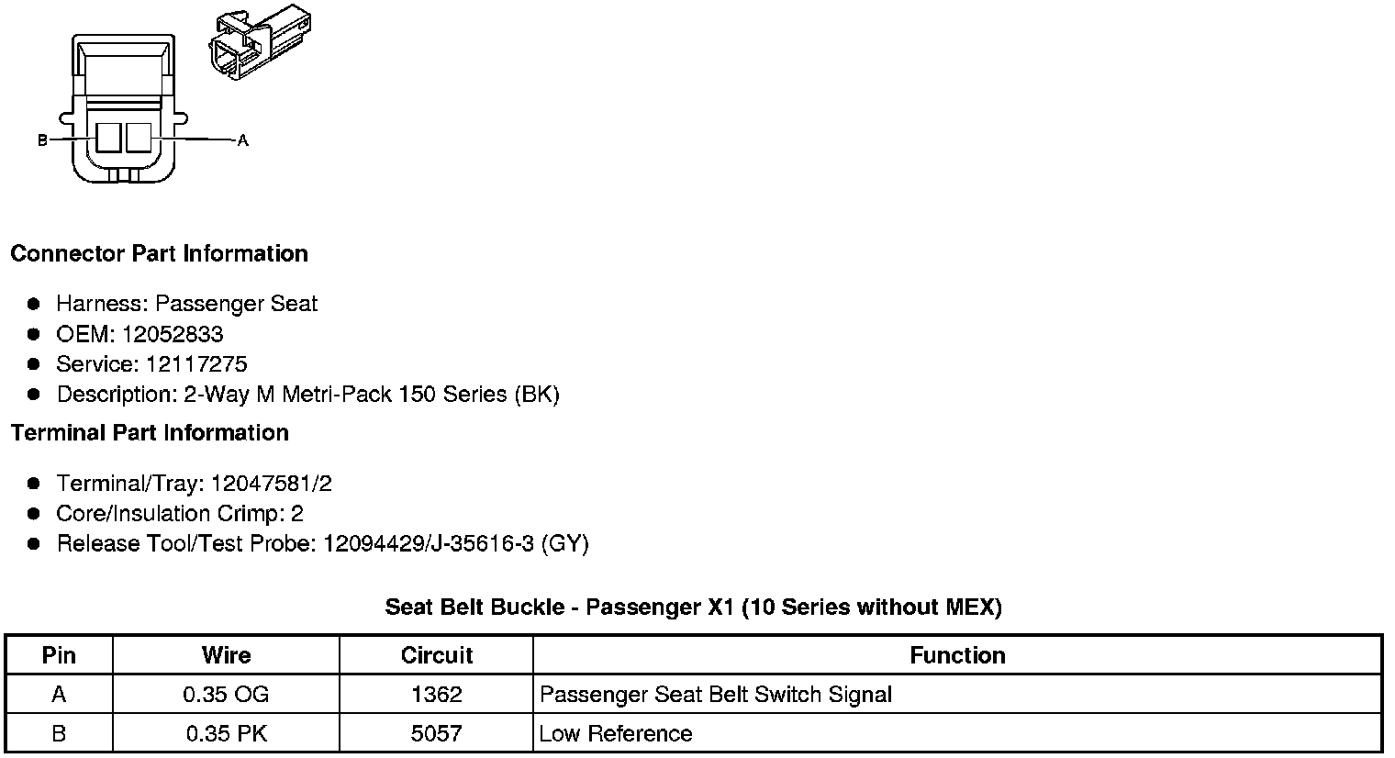1395x758 pixels.
Task: Click the Seat Belt Buckle table title
Action: 693,607
